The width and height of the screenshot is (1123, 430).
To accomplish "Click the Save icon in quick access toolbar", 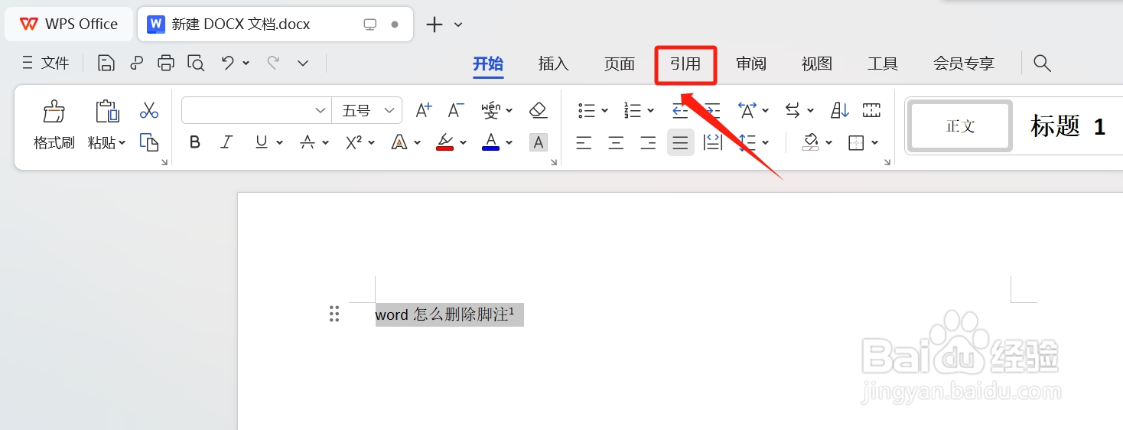I will click(x=106, y=64).
